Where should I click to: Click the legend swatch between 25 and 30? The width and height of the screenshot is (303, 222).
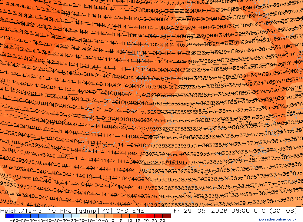(x=158, y=216)
